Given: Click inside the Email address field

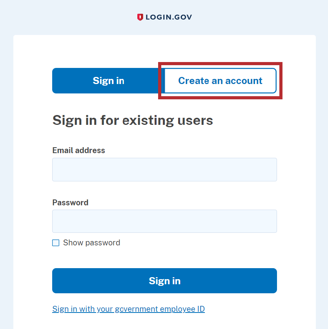Looking at the screenshot, I should click(x=164, y=169).
